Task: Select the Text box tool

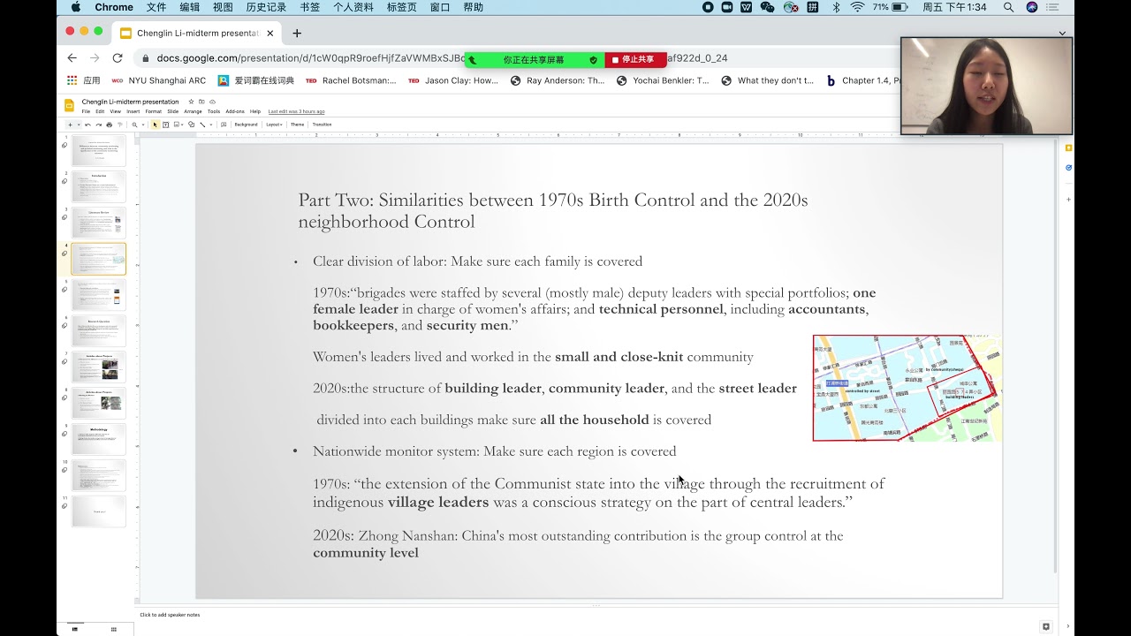Action: [x=165, y=125]
